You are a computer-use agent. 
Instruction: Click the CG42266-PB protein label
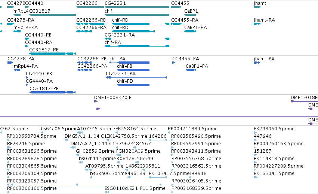click(92, 59)
